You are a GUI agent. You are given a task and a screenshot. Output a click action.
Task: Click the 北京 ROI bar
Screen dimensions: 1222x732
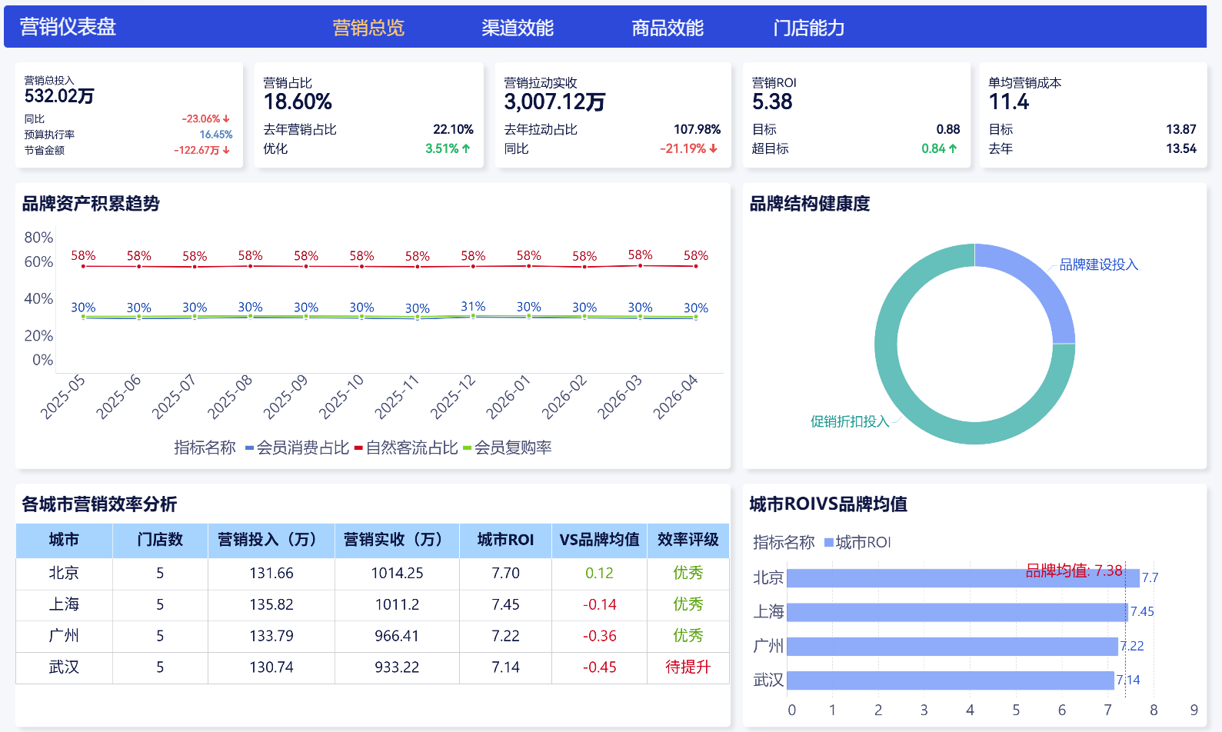(x=963, y=577)
